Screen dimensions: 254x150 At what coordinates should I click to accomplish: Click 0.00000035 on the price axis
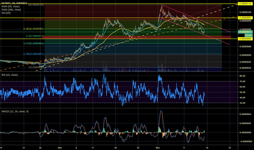pyautogui.click(x=245, y=68)
